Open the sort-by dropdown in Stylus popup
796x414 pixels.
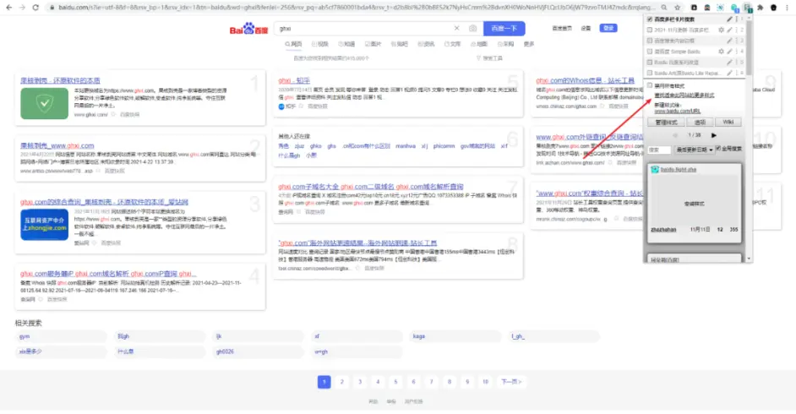pos(694,150)
